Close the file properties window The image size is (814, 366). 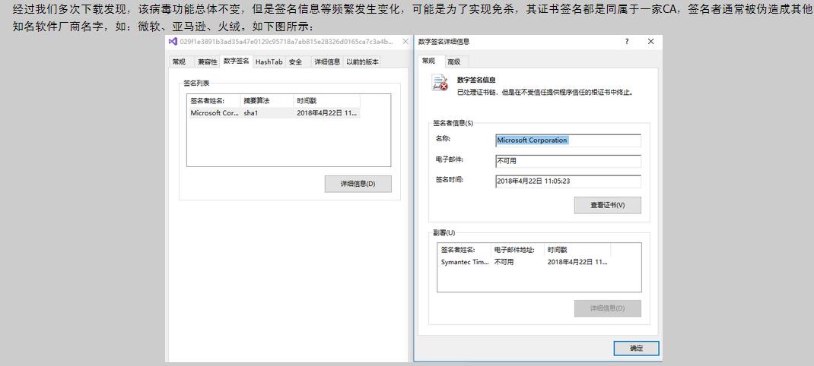(405, 42)
